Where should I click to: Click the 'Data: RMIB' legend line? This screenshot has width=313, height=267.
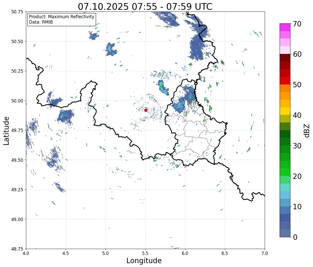41,22
